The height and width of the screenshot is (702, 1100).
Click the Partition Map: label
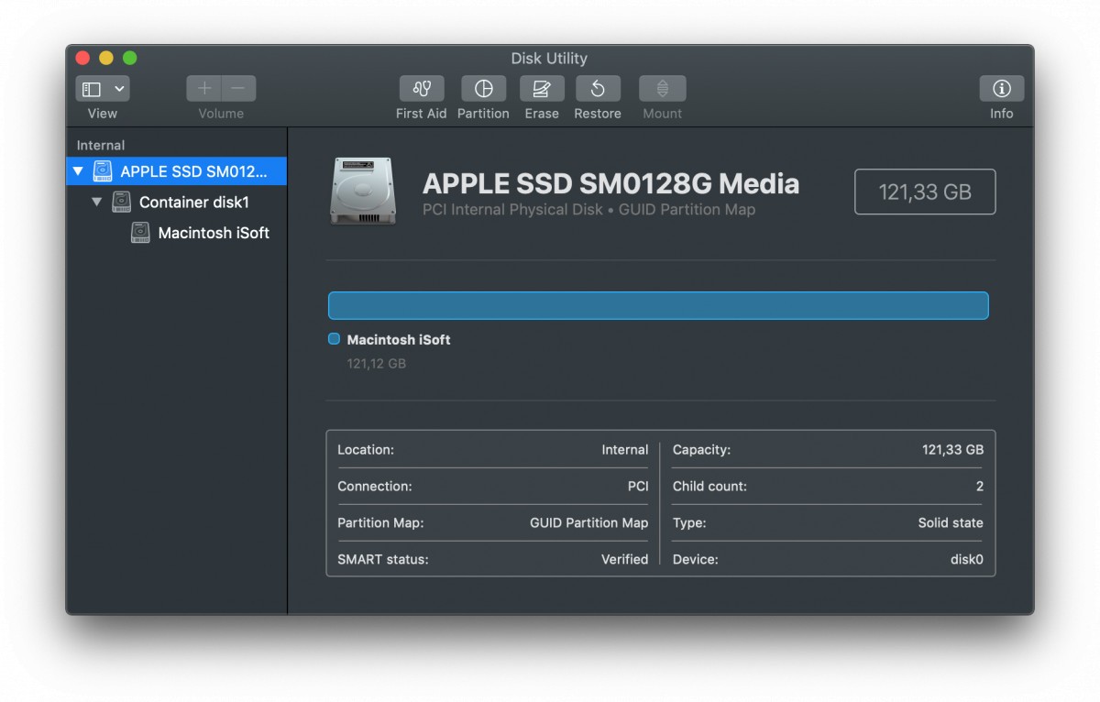[x=380, y=523]
